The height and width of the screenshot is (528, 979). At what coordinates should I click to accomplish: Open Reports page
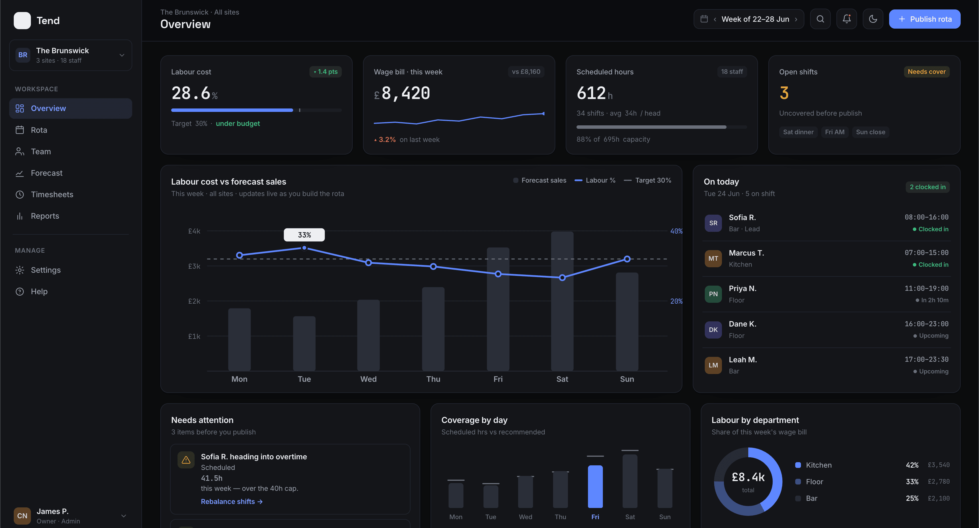point(70,216)
